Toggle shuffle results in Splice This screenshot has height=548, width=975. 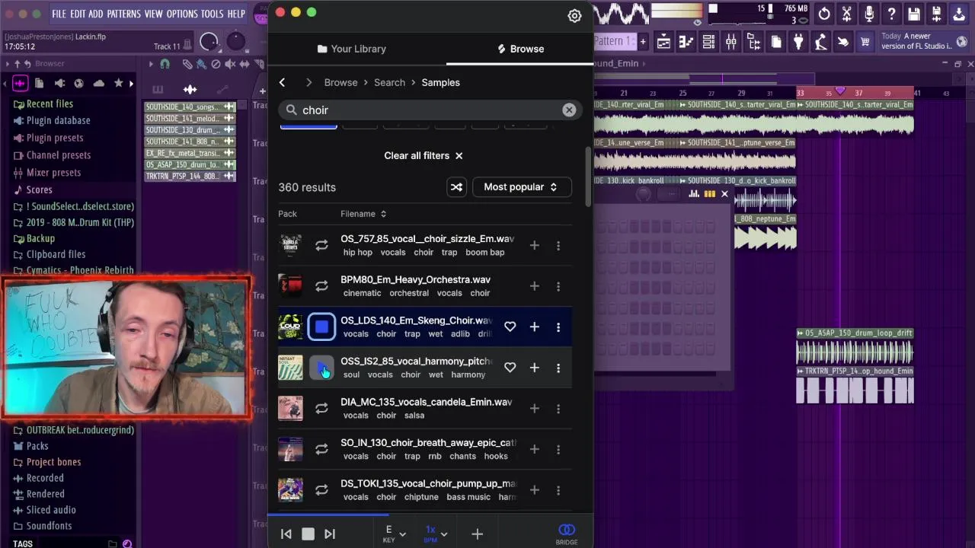click(x=456, y=187)
